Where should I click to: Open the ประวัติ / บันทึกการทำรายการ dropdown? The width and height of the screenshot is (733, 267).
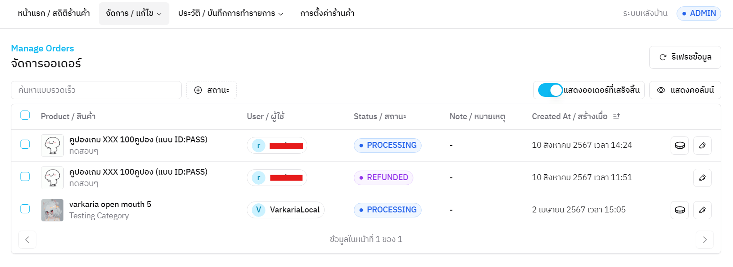(230, 14)
